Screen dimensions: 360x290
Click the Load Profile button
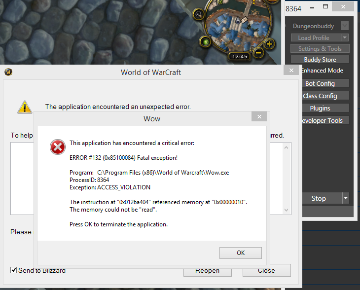pyautogui.click(x=316, y=37)
